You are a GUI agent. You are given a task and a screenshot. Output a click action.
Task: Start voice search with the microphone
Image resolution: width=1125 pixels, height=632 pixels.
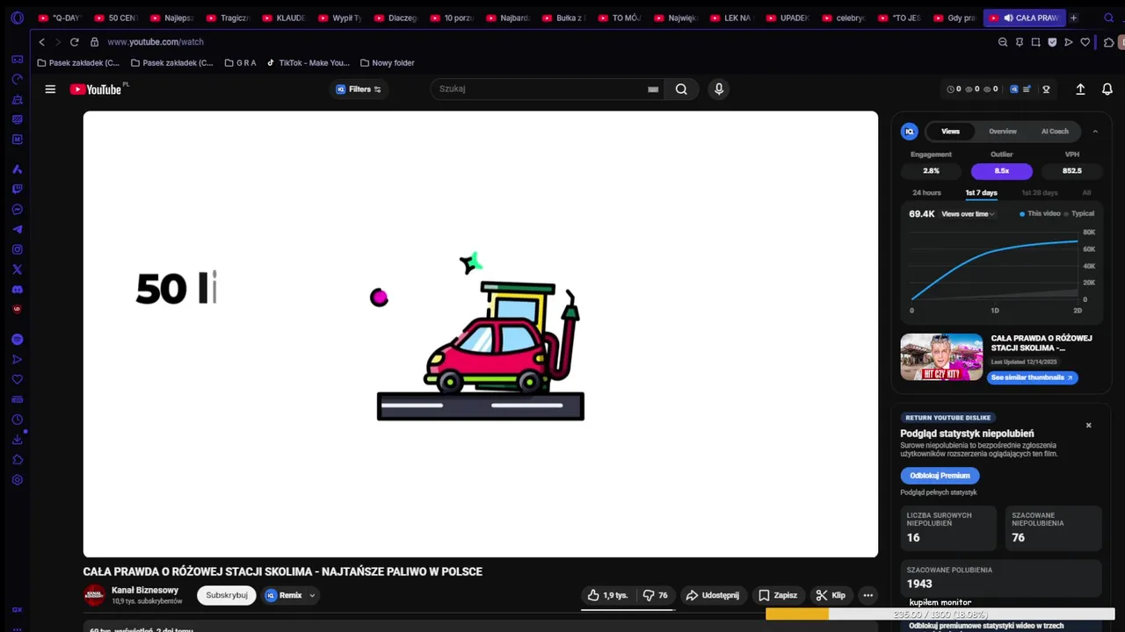coord(719,89)
